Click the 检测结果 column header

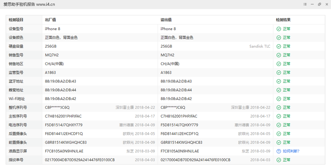tap(283, 20)
